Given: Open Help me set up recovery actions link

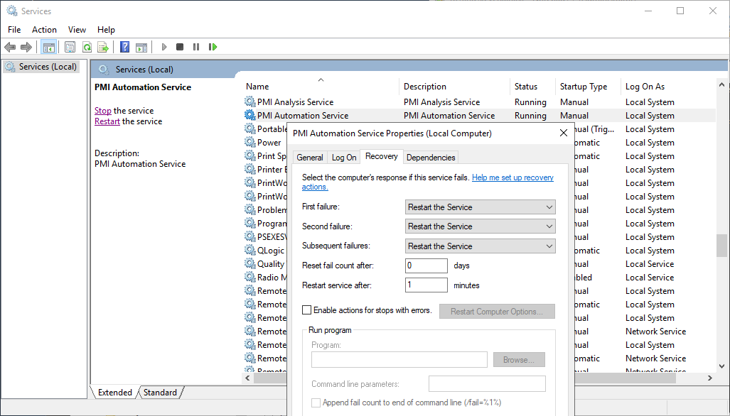Looking at the screenshot, I should point(512,177).
